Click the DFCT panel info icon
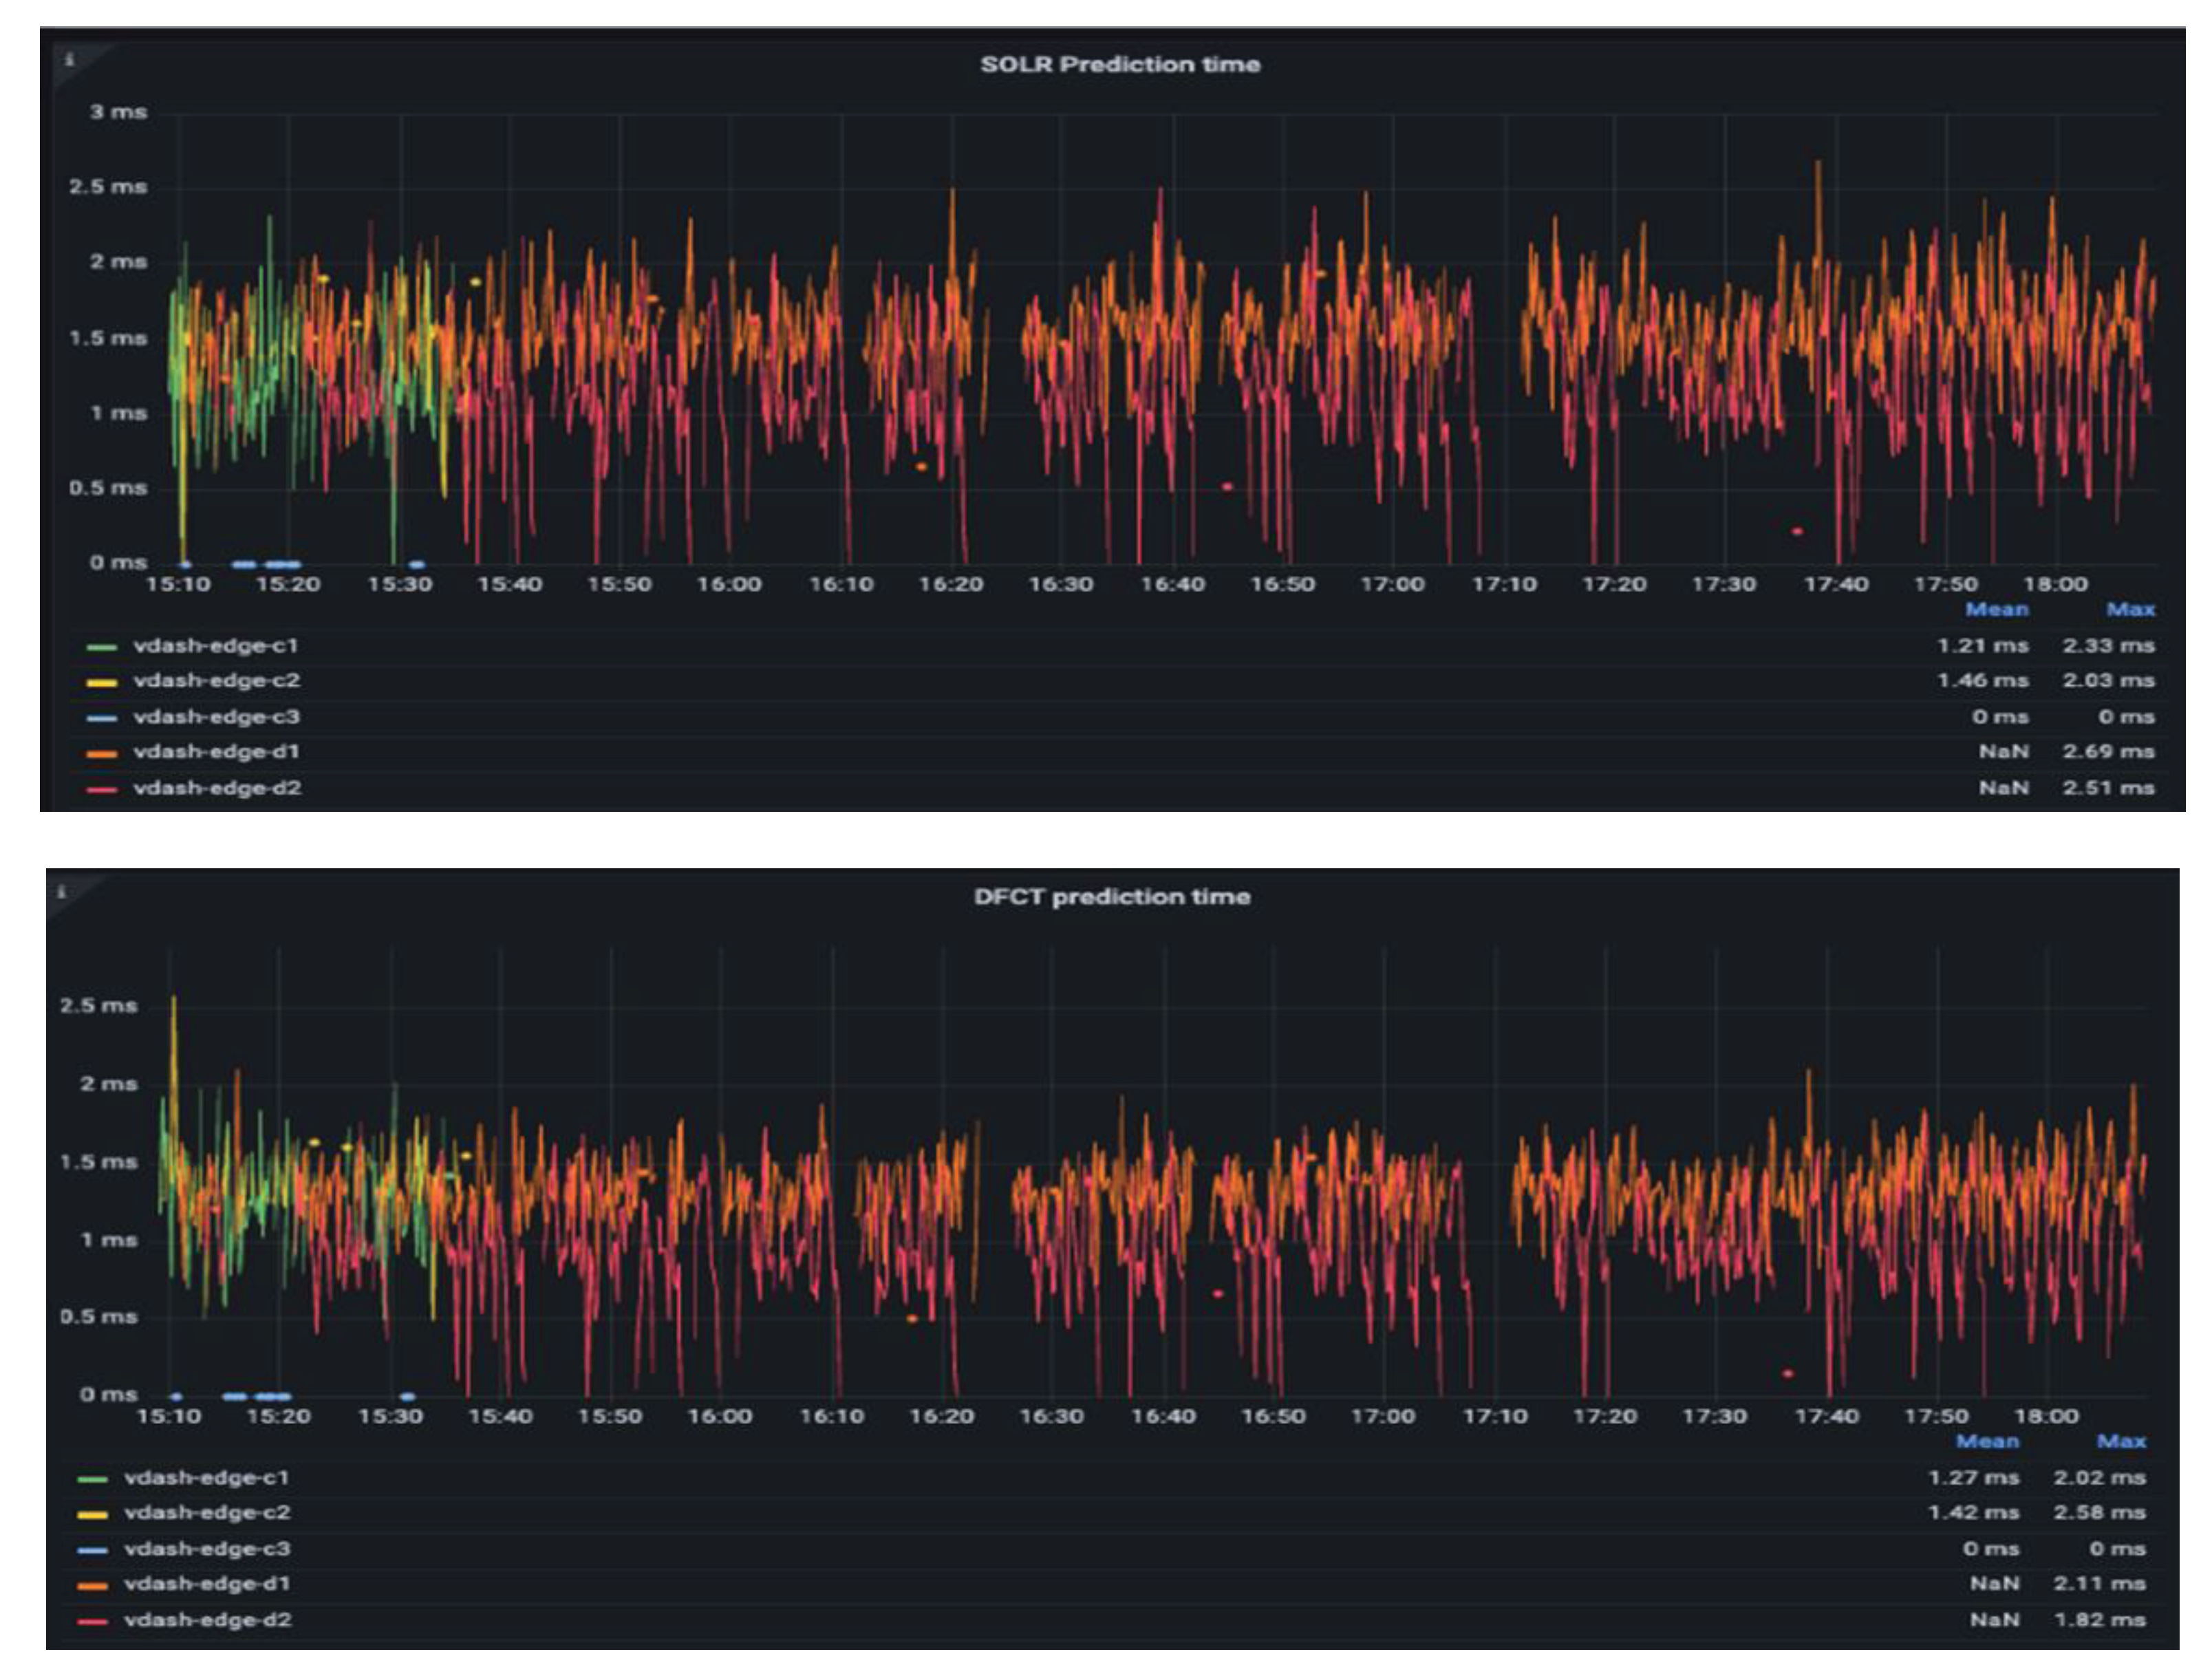 62,891
